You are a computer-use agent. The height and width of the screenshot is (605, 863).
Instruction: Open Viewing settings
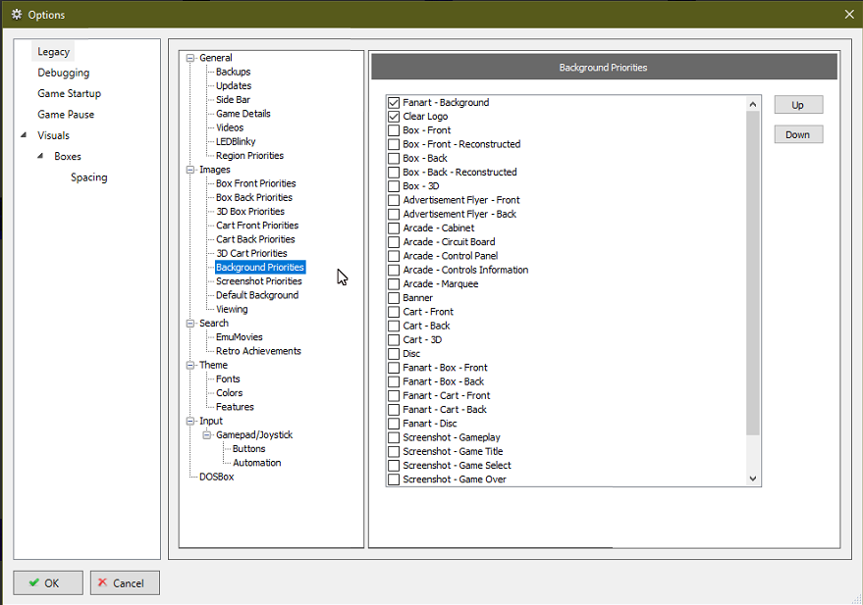click(232, 310)
